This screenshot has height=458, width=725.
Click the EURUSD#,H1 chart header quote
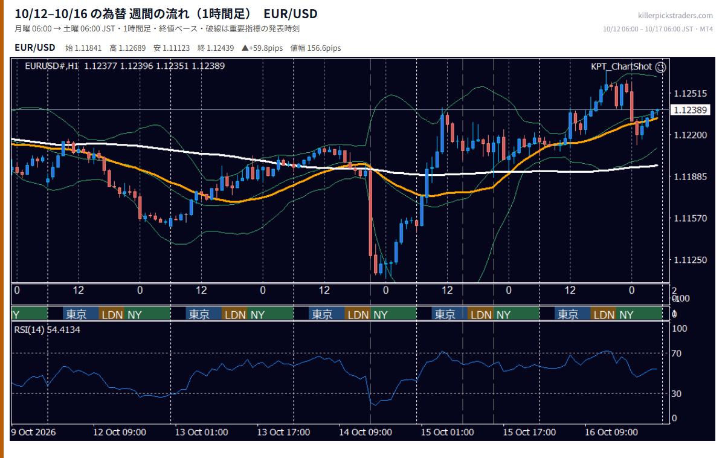pyautogui.click(x=124, y=66)
